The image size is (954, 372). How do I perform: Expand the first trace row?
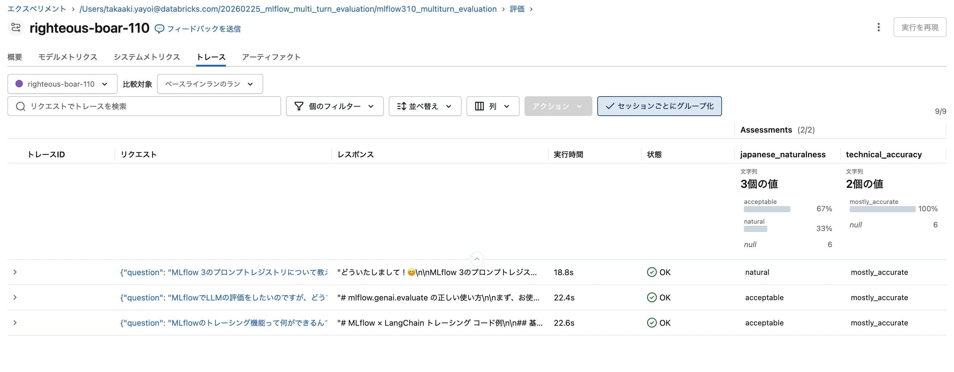pos(15,272)
